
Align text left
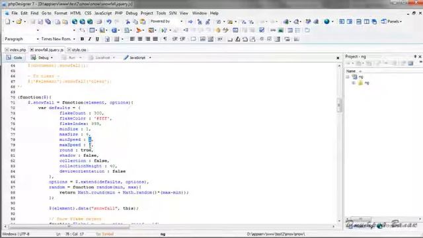tap(132, 39)
